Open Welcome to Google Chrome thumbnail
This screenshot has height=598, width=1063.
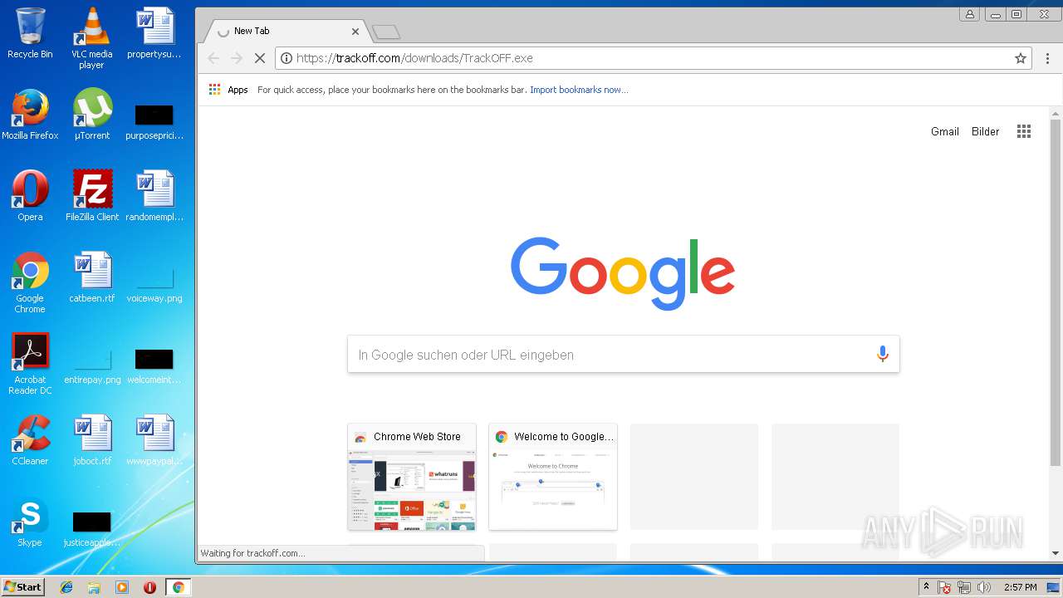[x=553, y=477]
